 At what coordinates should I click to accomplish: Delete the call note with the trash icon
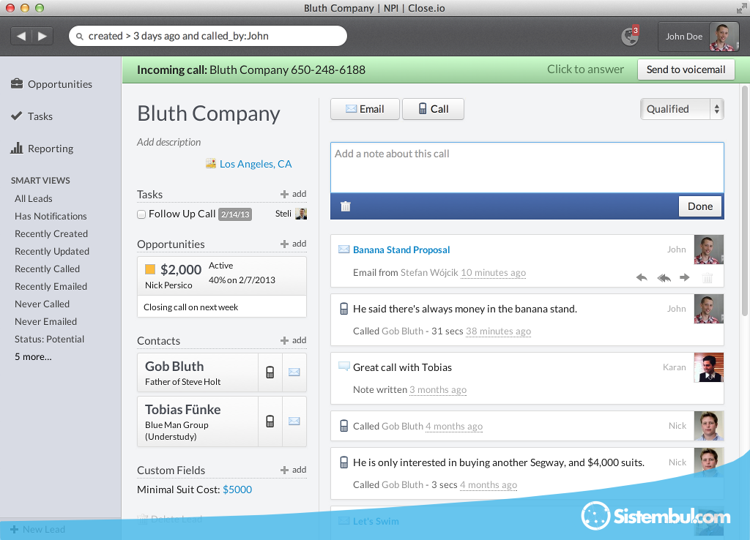click(346, 206)
